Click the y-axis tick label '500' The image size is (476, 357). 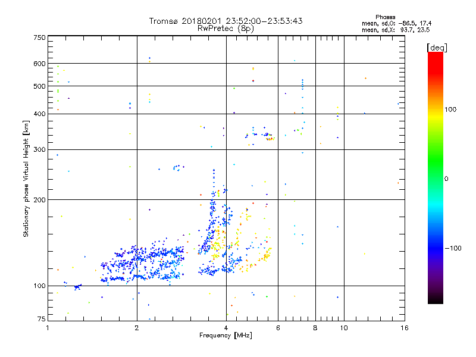tap(39, 86)
